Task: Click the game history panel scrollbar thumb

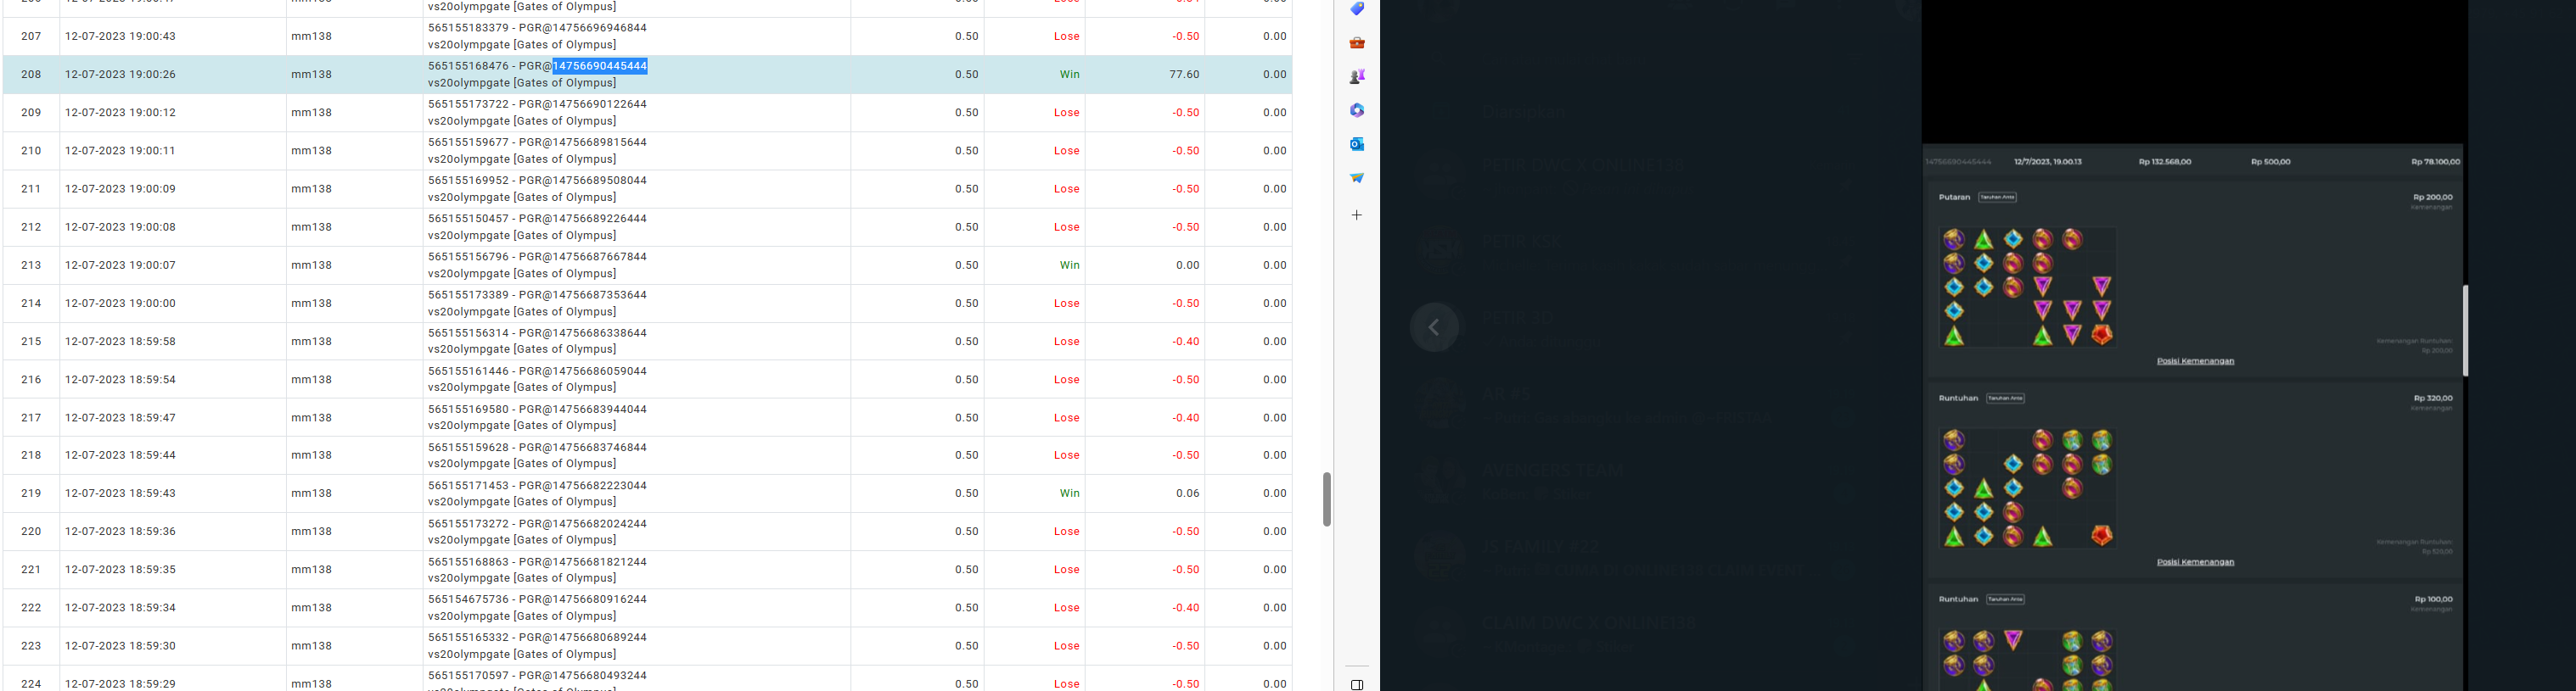Action: click(2465, 331)
